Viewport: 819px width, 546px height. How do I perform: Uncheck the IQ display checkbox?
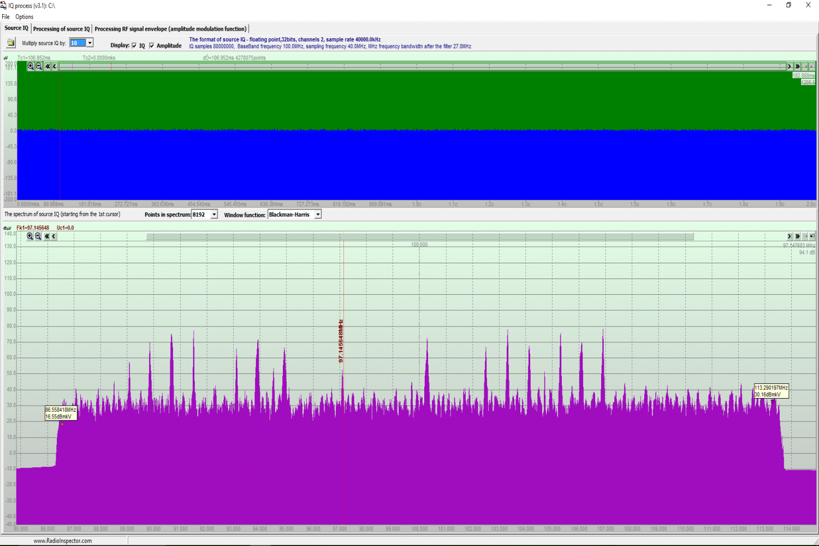[134, 46]
